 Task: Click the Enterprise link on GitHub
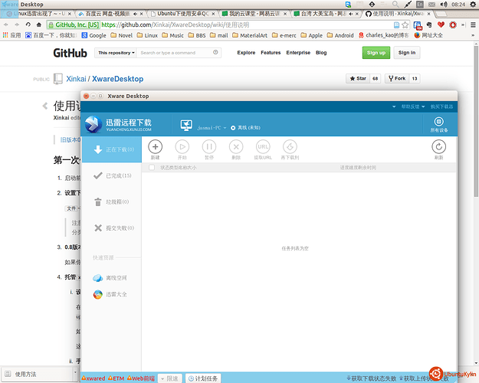coord(298,53)
